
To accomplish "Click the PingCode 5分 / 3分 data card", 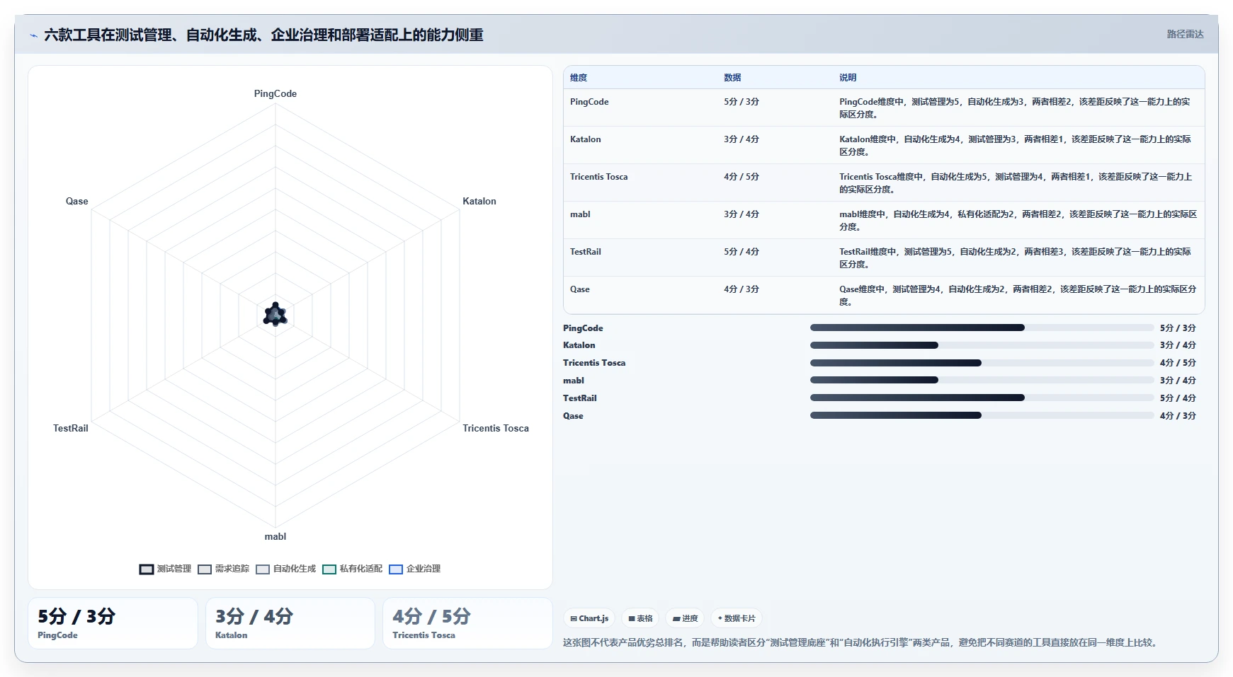I will [113, 623].
